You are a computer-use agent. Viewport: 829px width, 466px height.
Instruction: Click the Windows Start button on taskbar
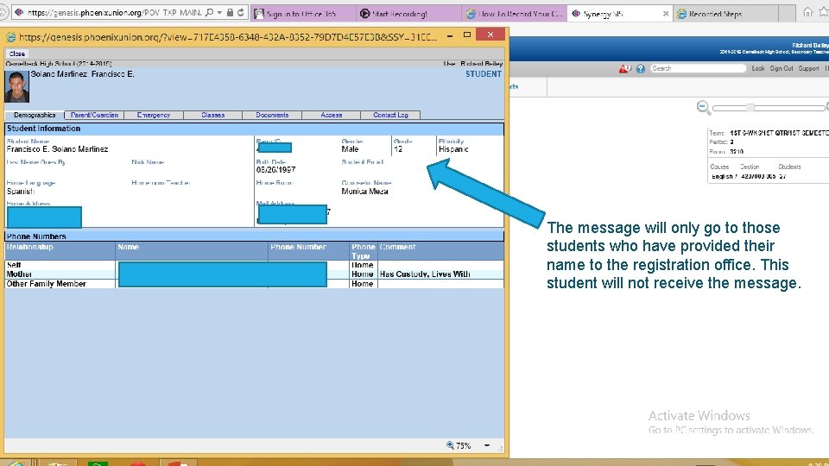point(16,463)
